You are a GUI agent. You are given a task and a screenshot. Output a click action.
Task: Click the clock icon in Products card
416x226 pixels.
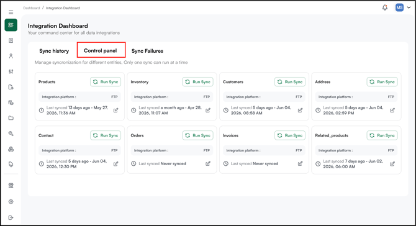(x=42, y=111)
